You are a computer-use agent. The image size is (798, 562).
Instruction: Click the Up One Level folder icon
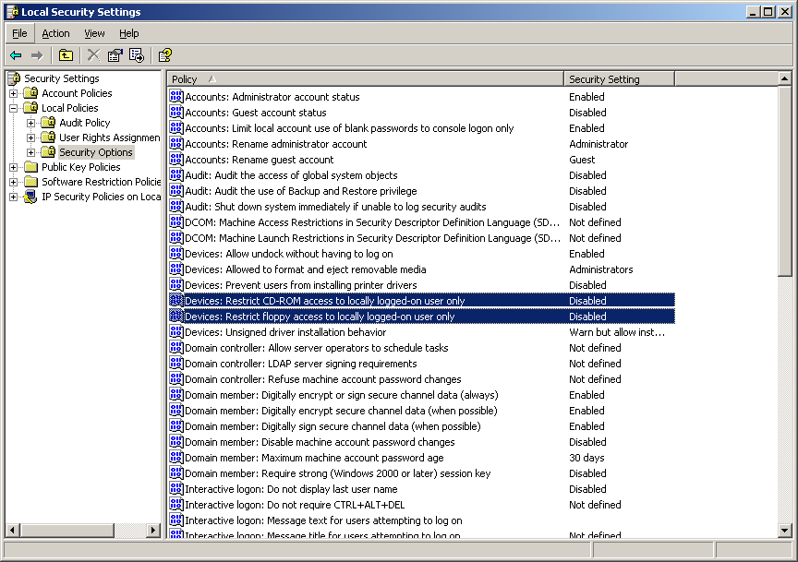(66, 55)
